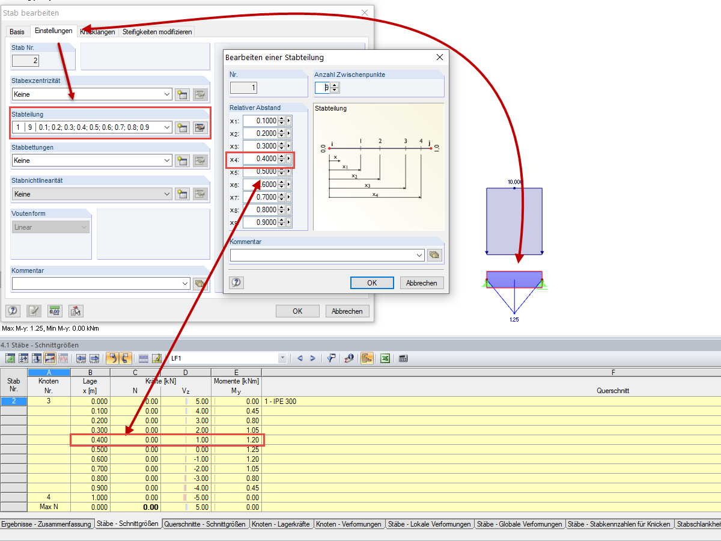Click Stab Nr. field showing 2

pyautogui.click(x=26, y=61)
